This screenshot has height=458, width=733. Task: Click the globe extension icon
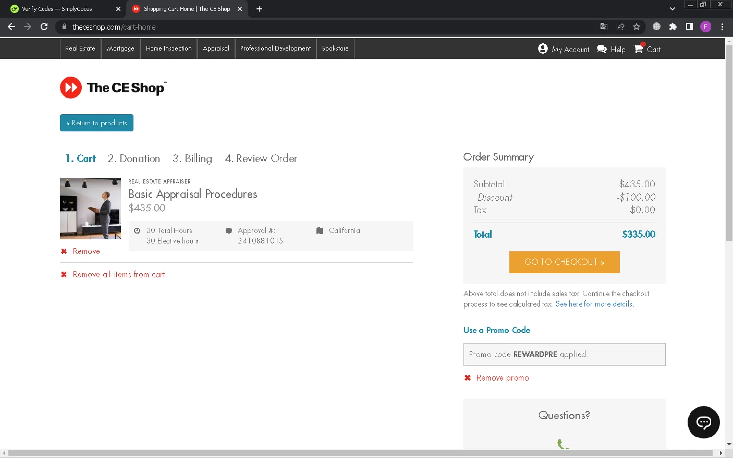point(657,27)
